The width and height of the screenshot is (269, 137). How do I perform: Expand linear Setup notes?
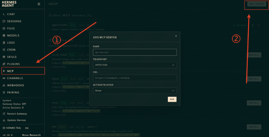[59, 115]
